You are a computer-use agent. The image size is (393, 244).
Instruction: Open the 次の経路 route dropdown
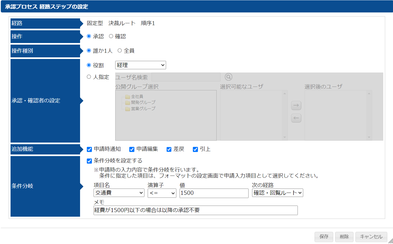pos(277,193)
